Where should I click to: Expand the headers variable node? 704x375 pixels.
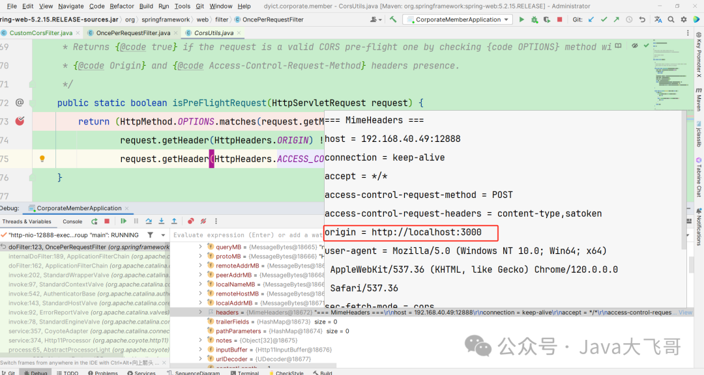coord(200,312)
